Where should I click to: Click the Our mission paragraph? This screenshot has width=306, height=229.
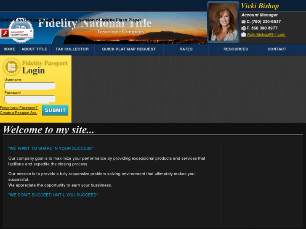(x=101, y=176)
